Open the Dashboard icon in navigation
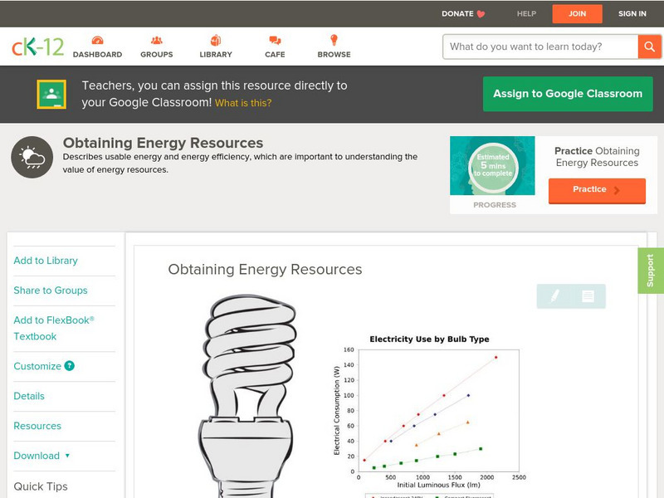The height and width of the screenshot is (498, 664). [100, 39]
